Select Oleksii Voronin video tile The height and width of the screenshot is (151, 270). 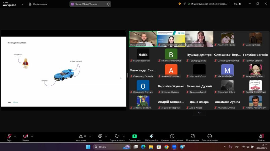(x=143, y=39)
